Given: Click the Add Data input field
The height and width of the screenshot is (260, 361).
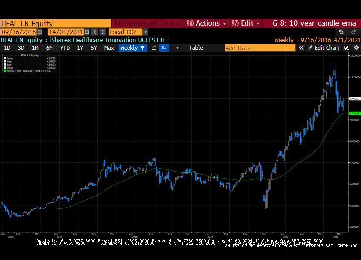Looking at the screenshot, I should click(260, 48).
